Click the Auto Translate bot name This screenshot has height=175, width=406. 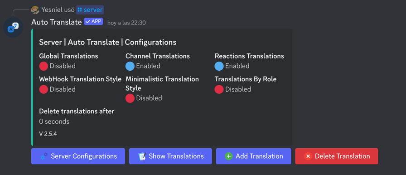pyautogui.click(x=57, y=22)
